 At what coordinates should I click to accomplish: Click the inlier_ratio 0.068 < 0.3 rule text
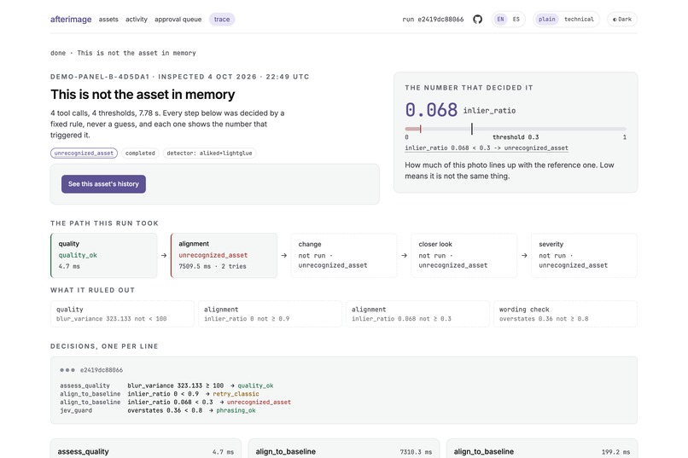(x=487, y=148)
